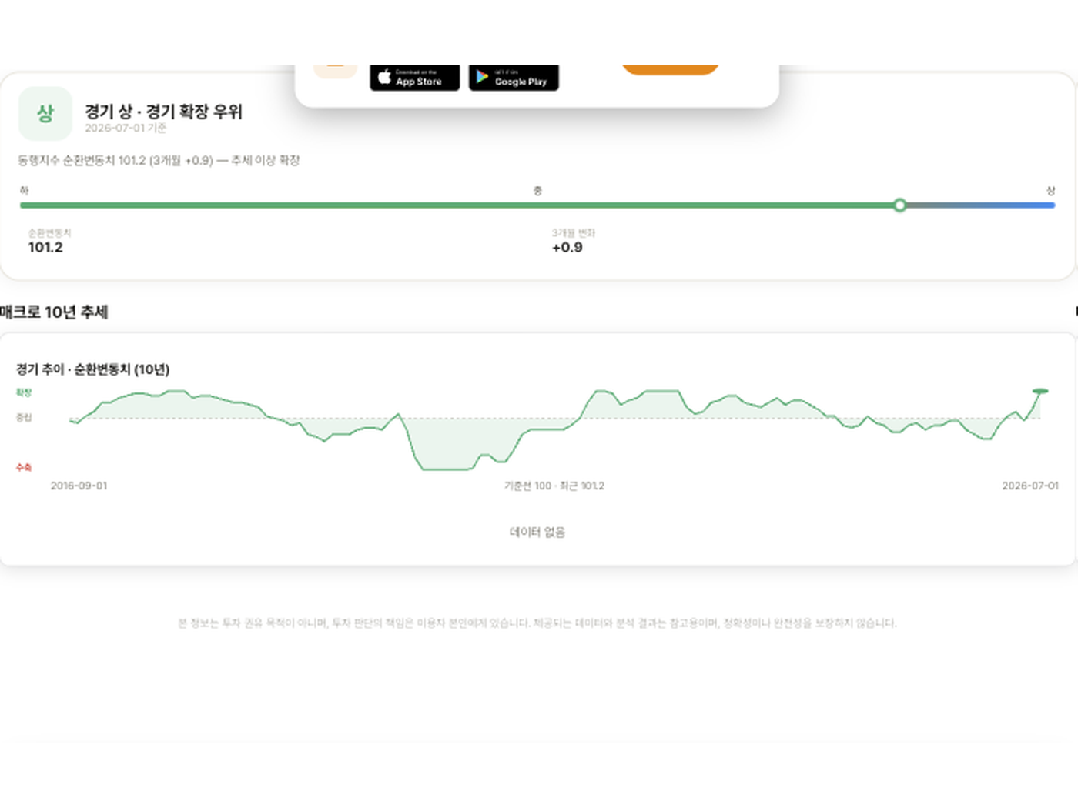Click the investment disclaimer text in the footer
Viewport: 1078px width, 808px height.
537,623
